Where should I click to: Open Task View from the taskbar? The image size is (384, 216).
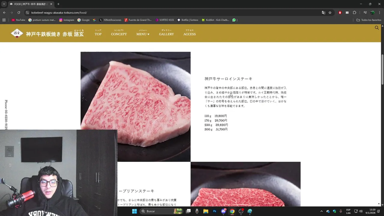point(188,211)
